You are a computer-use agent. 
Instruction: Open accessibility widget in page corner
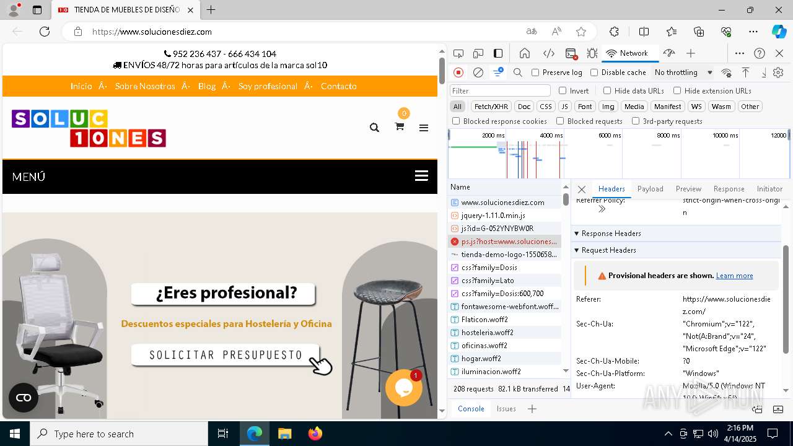click(24, 398)
